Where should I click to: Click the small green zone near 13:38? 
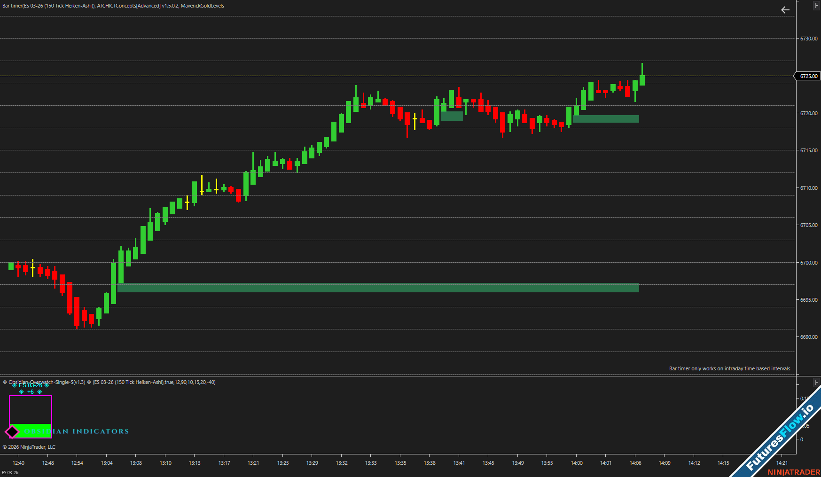pos(452,116)
